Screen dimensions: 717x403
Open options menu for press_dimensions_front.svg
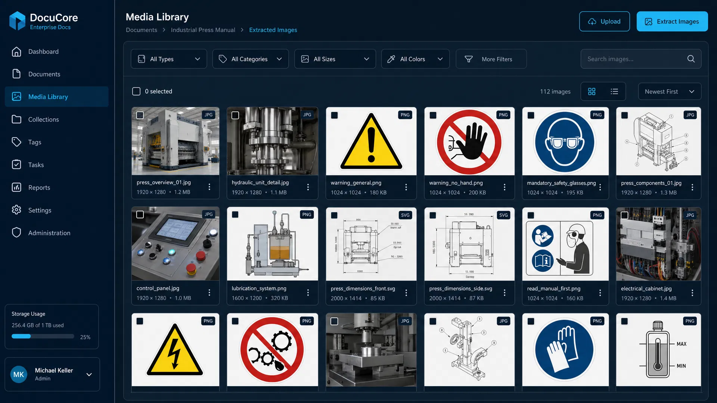(406, 293)
